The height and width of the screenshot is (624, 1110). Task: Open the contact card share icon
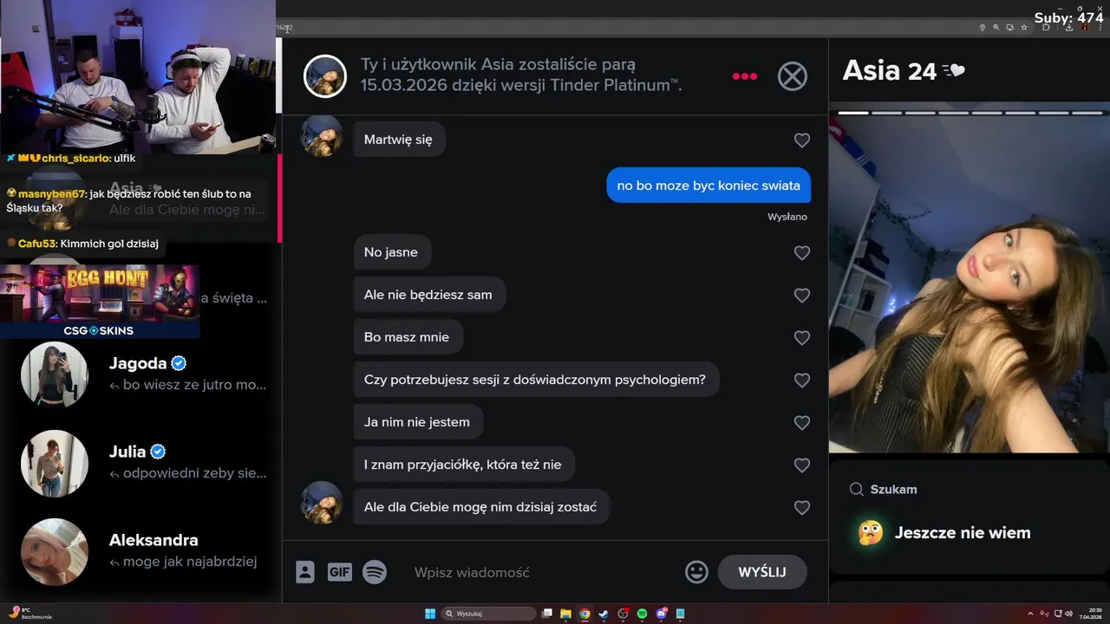[305, 572]
